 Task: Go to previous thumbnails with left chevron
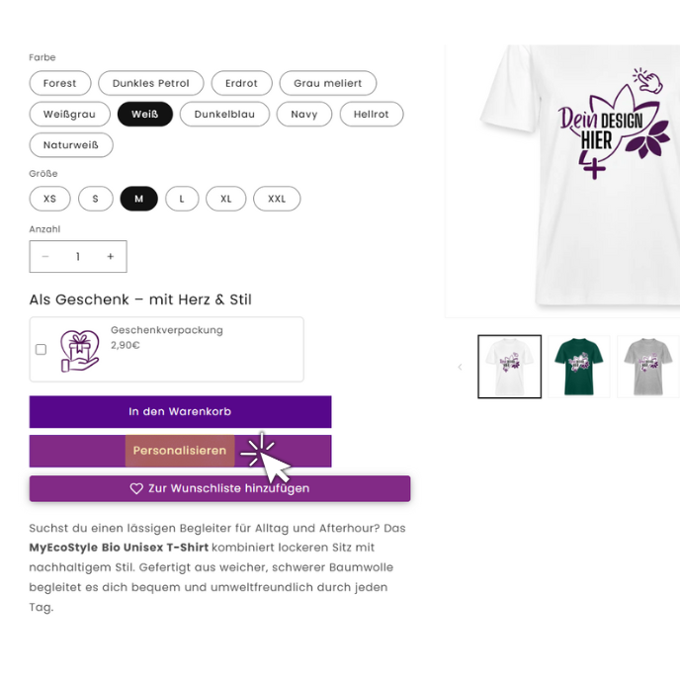click(460, 367)
